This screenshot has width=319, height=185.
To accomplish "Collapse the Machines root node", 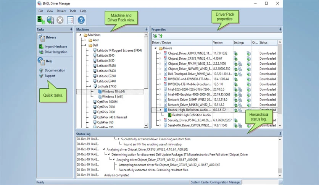I will coord(80,35).
